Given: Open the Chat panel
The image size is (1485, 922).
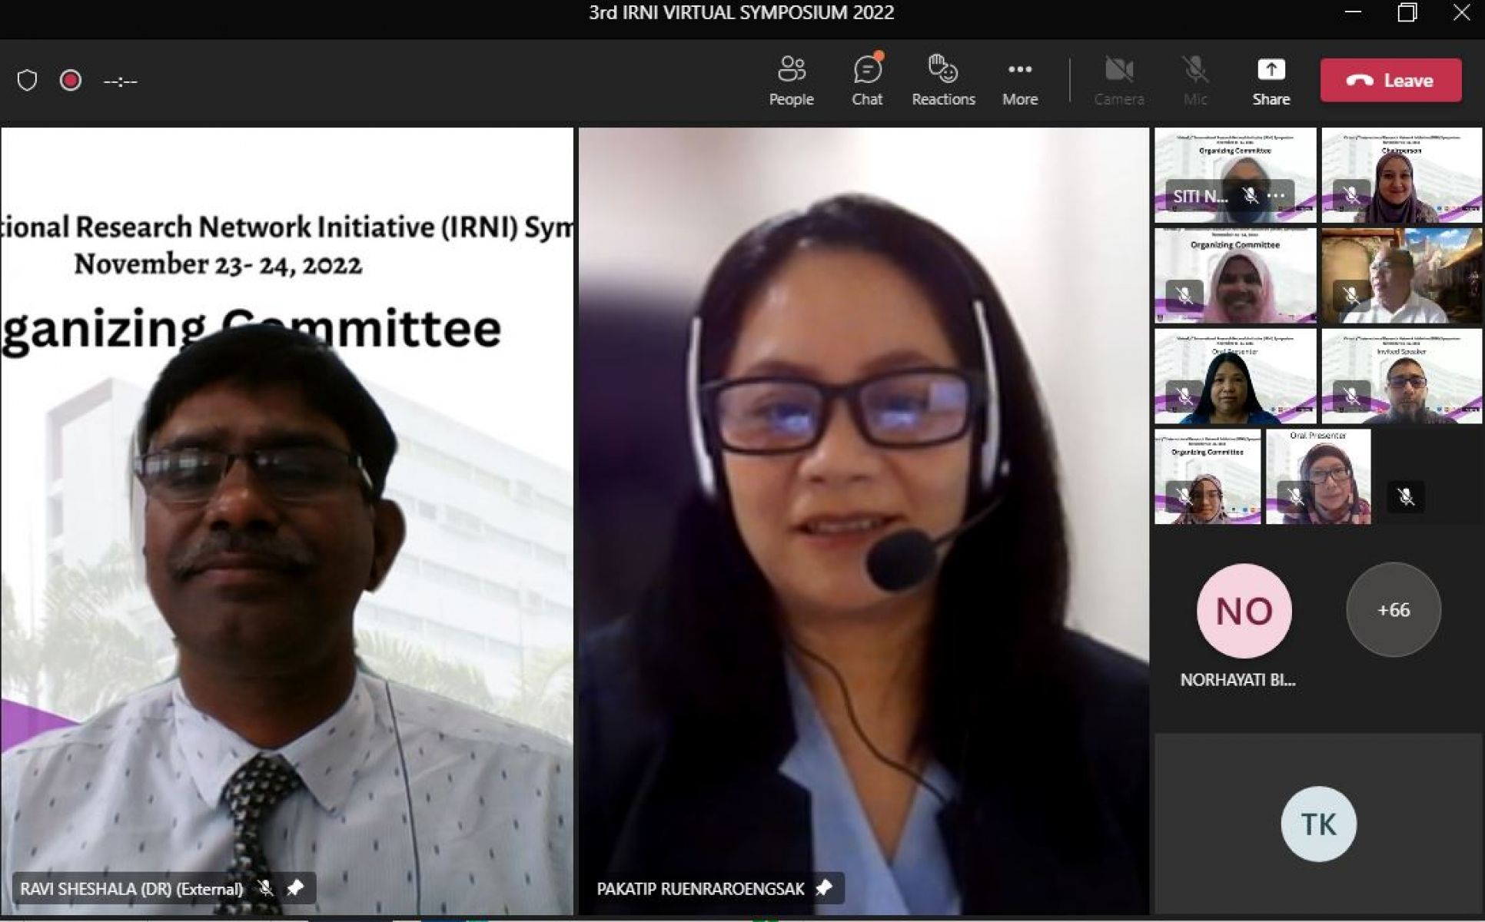Looking at the screenshot, I should coord(867,81).
